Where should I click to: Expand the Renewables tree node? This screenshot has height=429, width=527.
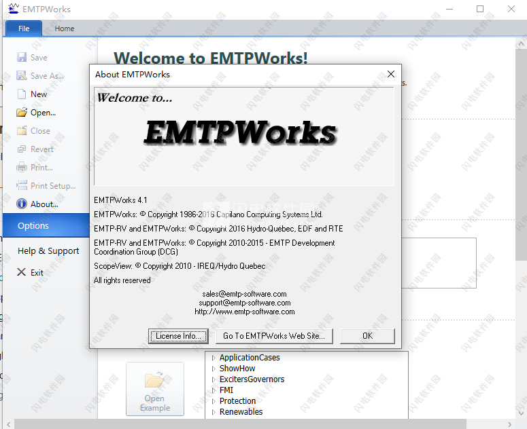(214, 412)
